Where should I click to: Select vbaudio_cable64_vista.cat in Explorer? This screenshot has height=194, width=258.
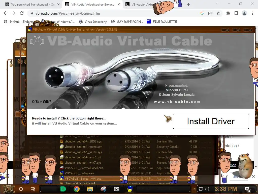tap(128, 147)
